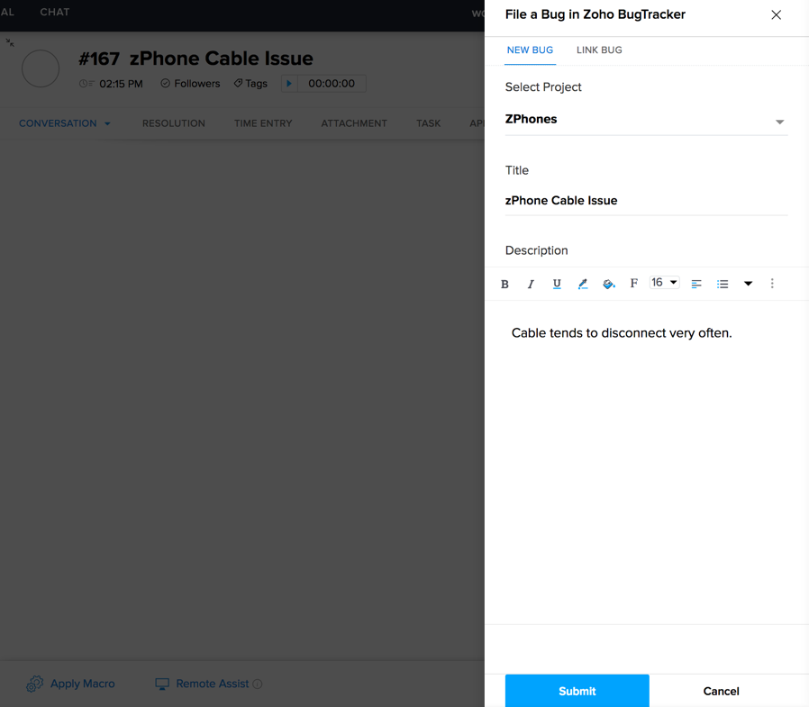Viewport: 809px width, 707px height.
Task: Open the font size 16 dropdown
Action: [665, 283]
